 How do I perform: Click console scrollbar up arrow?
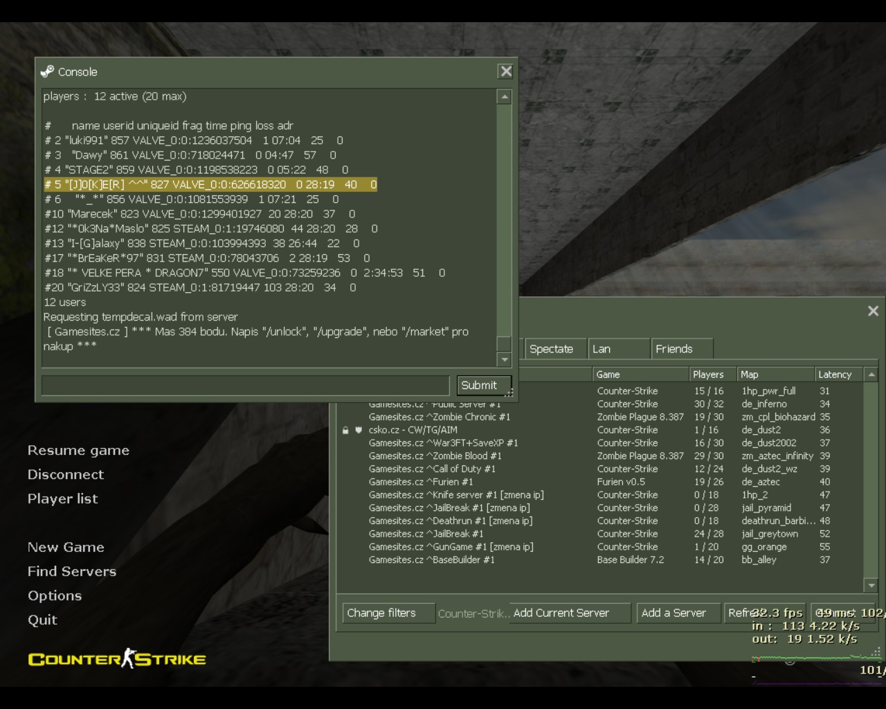click(504, 97)
